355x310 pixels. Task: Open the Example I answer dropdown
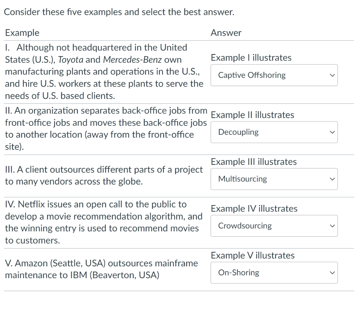(x=274, y=75)
